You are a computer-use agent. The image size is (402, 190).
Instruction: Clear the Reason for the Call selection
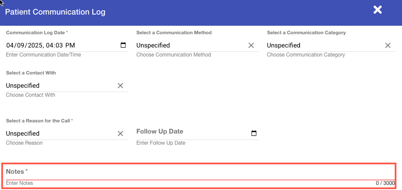120,134
